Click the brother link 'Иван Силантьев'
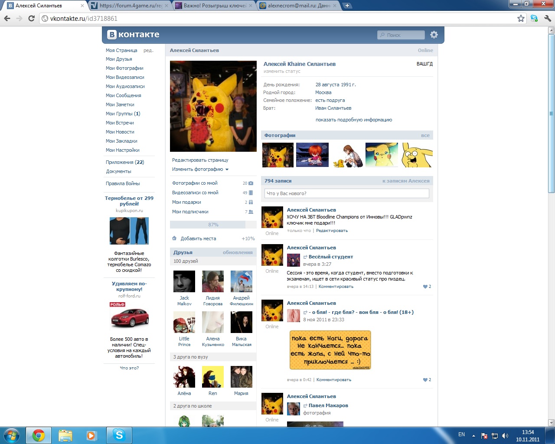This screenshot has width=555, height=444. click(333, 108)
